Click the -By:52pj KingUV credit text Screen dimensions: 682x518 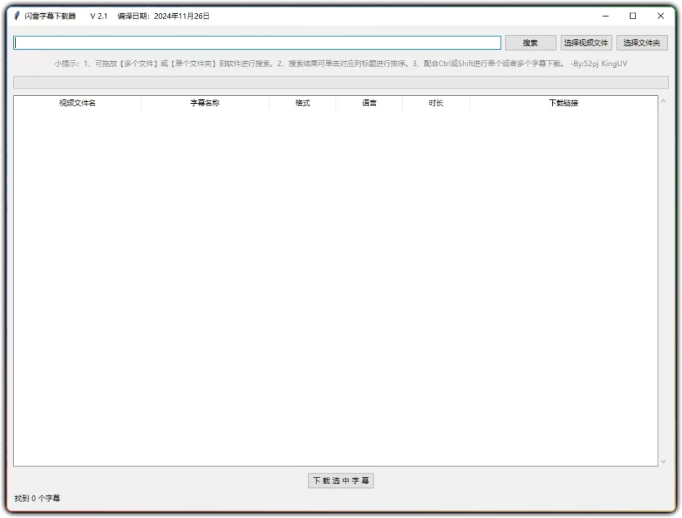click(599, 63)
